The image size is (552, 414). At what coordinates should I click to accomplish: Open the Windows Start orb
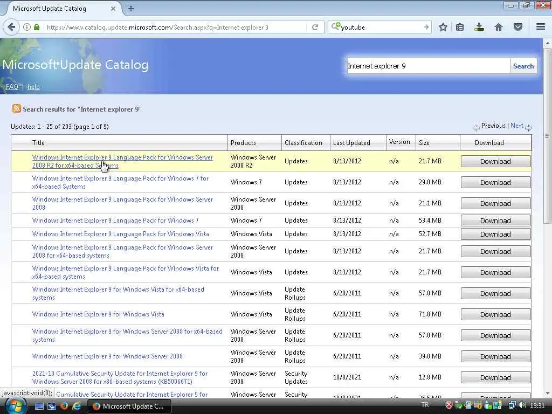point(15,406)
